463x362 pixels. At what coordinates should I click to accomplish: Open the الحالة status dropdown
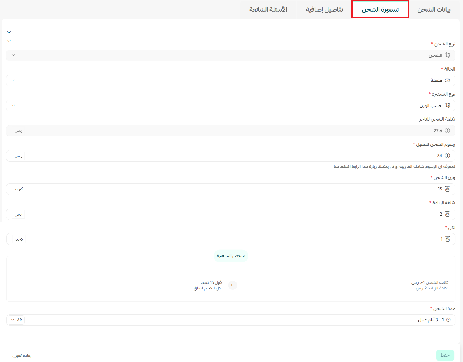point(13,80)
